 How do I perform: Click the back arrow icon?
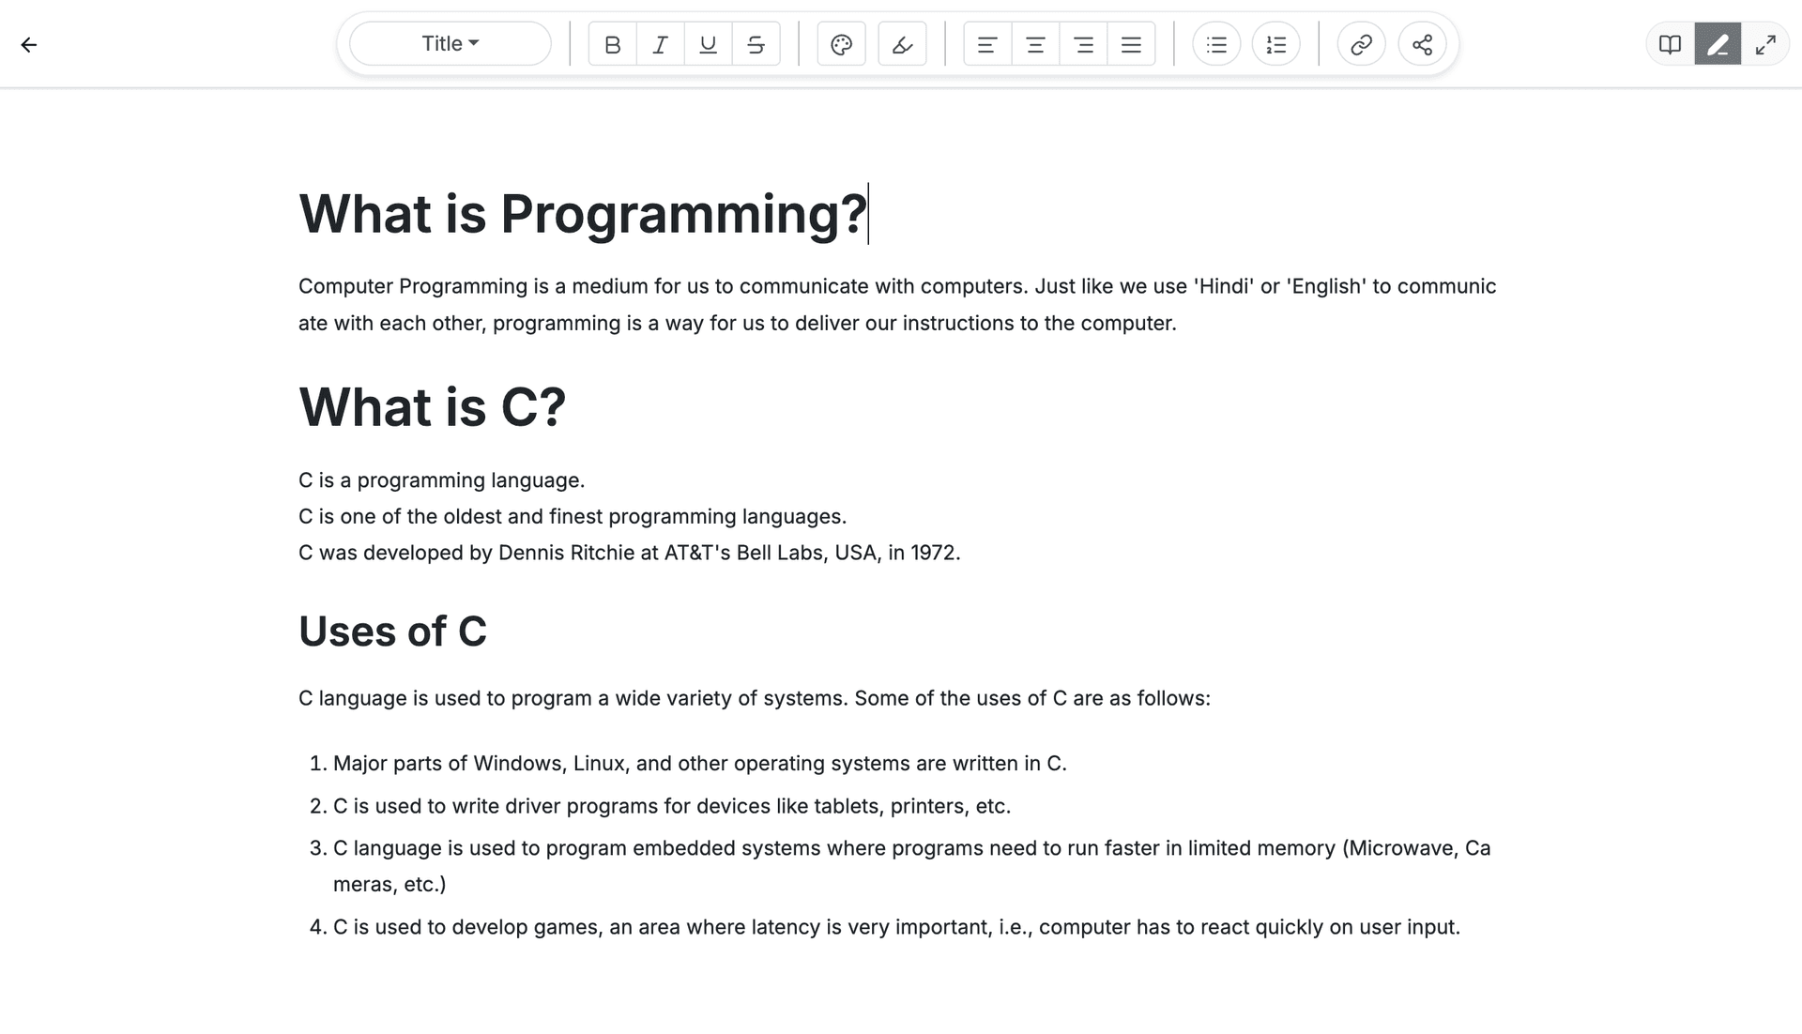29,44
